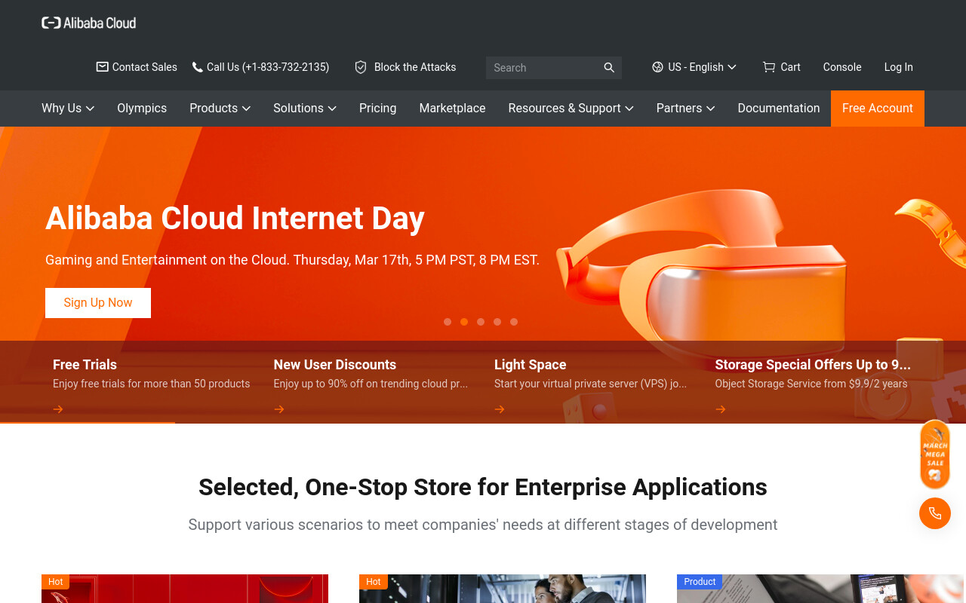966x603 pixels.
Task: Click the Free Account button
Action: pos(878,109)
